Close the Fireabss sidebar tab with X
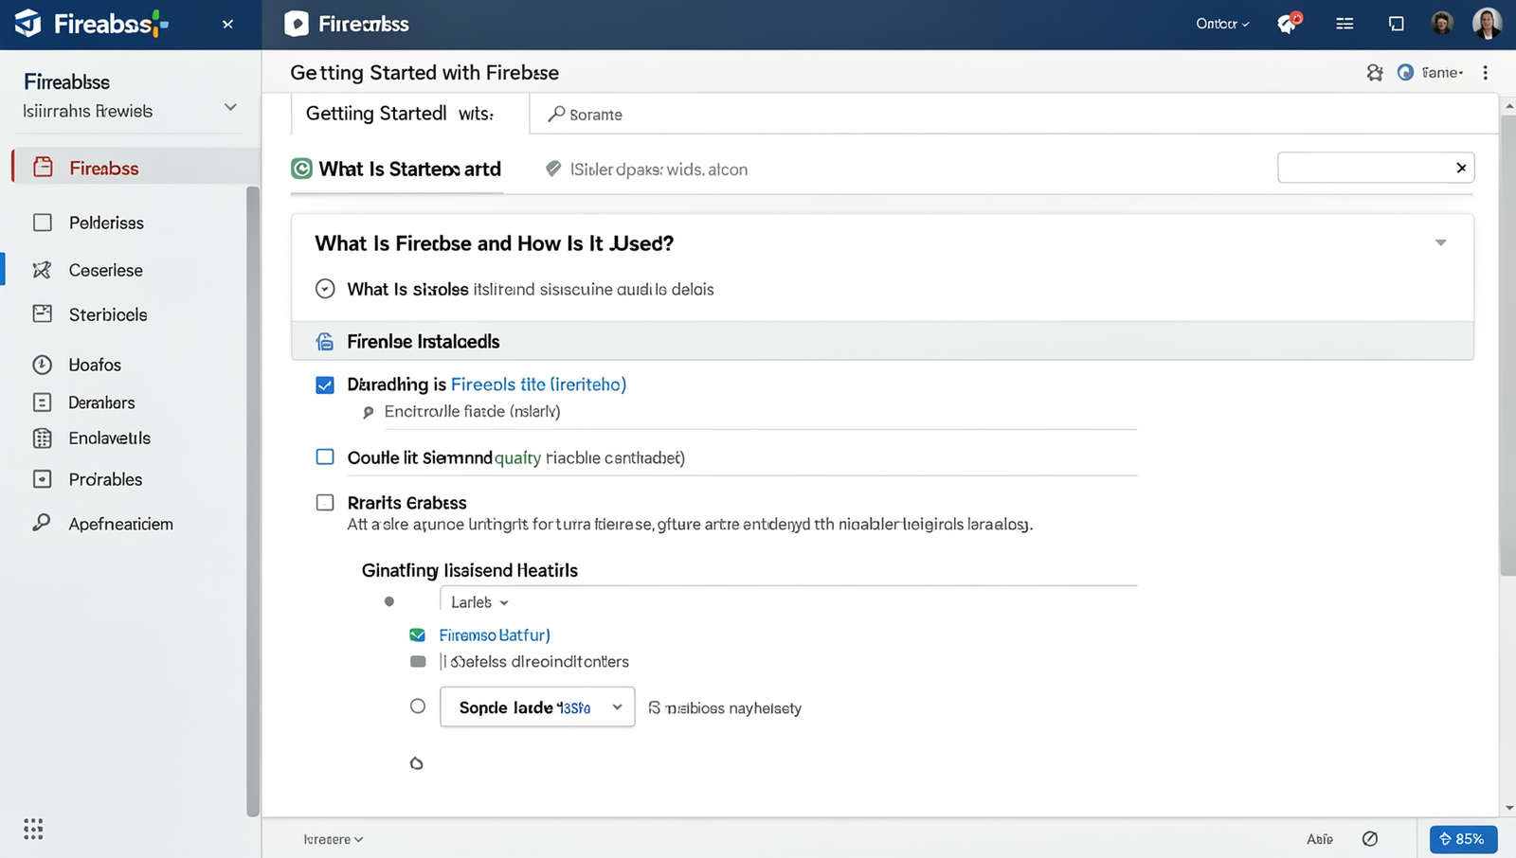This screenshot has height=858, width=1516. point(227,25)
